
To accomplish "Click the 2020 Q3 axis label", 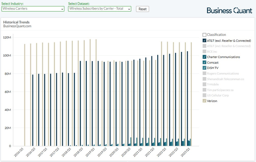I will pos(126,152).
